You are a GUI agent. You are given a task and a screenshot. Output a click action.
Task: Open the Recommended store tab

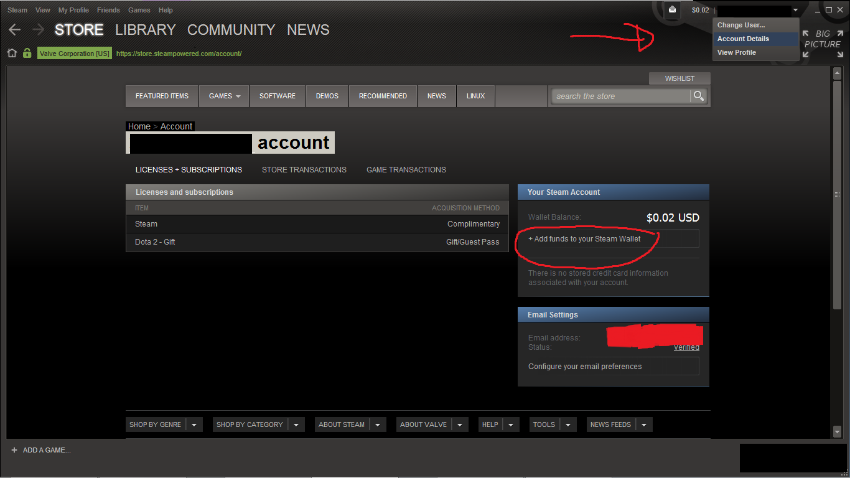click(x=383, y=96)
